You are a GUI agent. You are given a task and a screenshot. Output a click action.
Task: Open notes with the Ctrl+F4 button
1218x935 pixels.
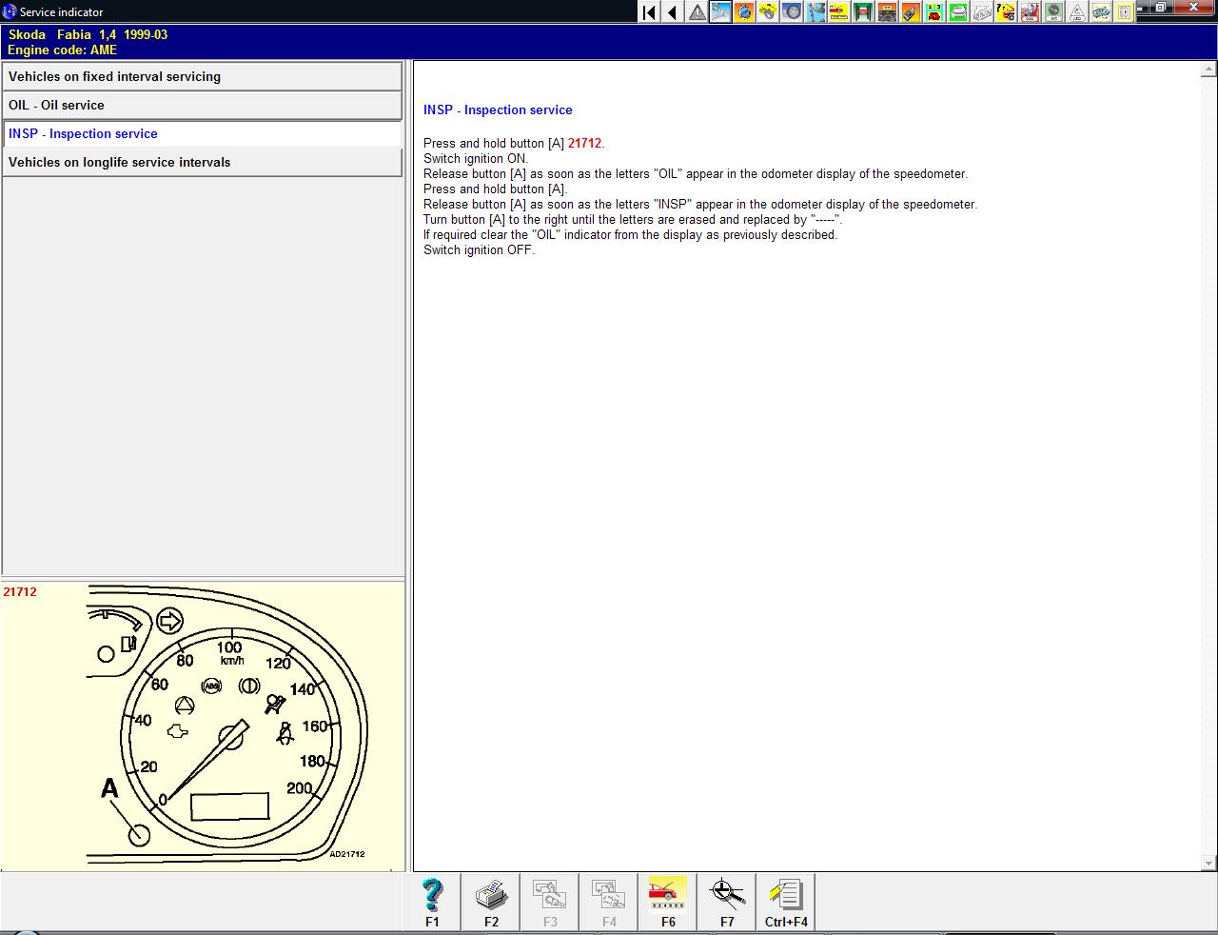click(786, 902)
